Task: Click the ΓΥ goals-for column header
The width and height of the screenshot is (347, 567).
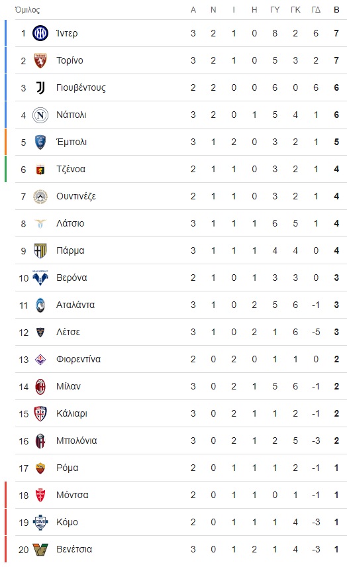Action: (275, 10)
